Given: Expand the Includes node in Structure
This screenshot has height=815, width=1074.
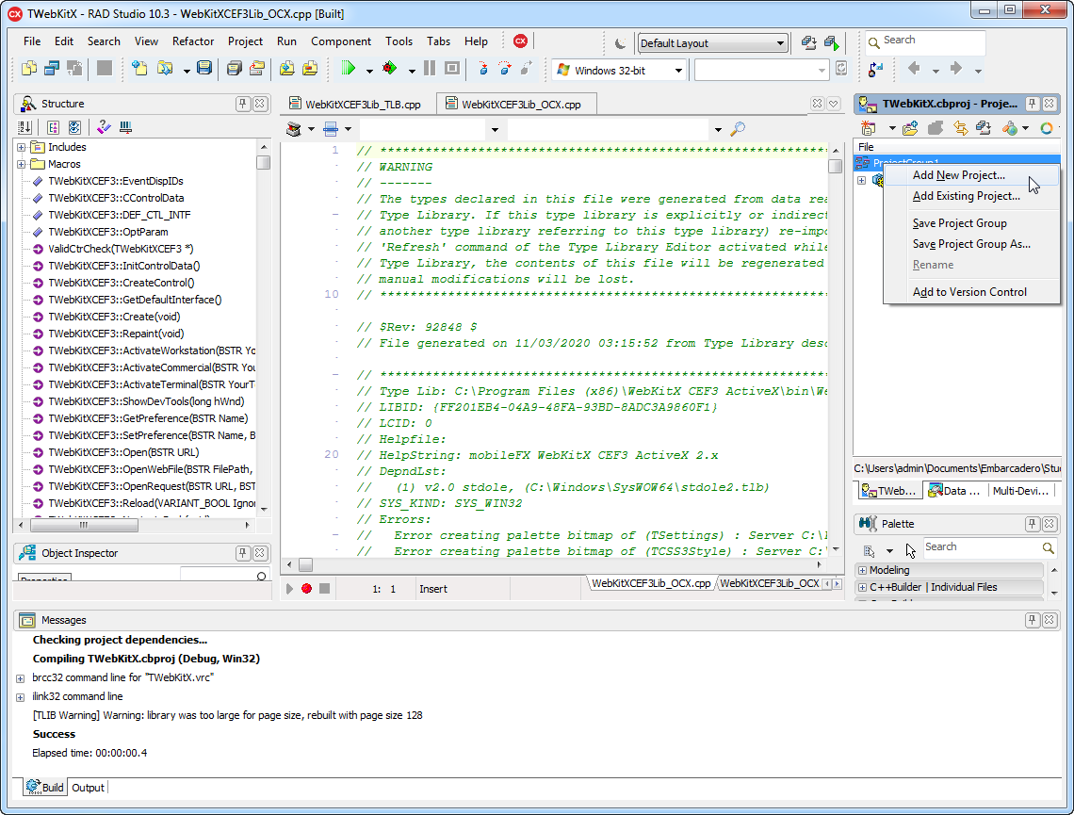Looking at the screenshot, I should pos(22,147).
